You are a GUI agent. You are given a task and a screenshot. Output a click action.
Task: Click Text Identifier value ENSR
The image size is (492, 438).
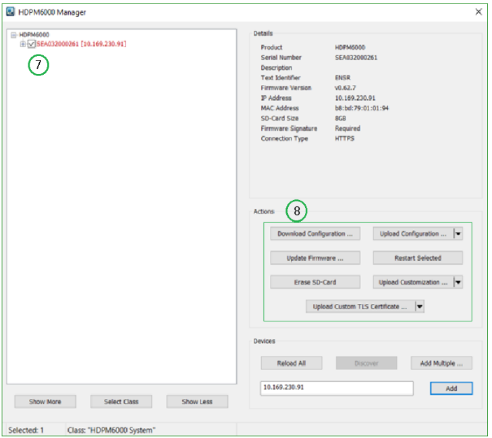343,77
